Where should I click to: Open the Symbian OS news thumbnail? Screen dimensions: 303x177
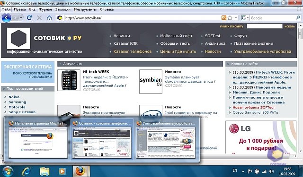pos(151,82)
